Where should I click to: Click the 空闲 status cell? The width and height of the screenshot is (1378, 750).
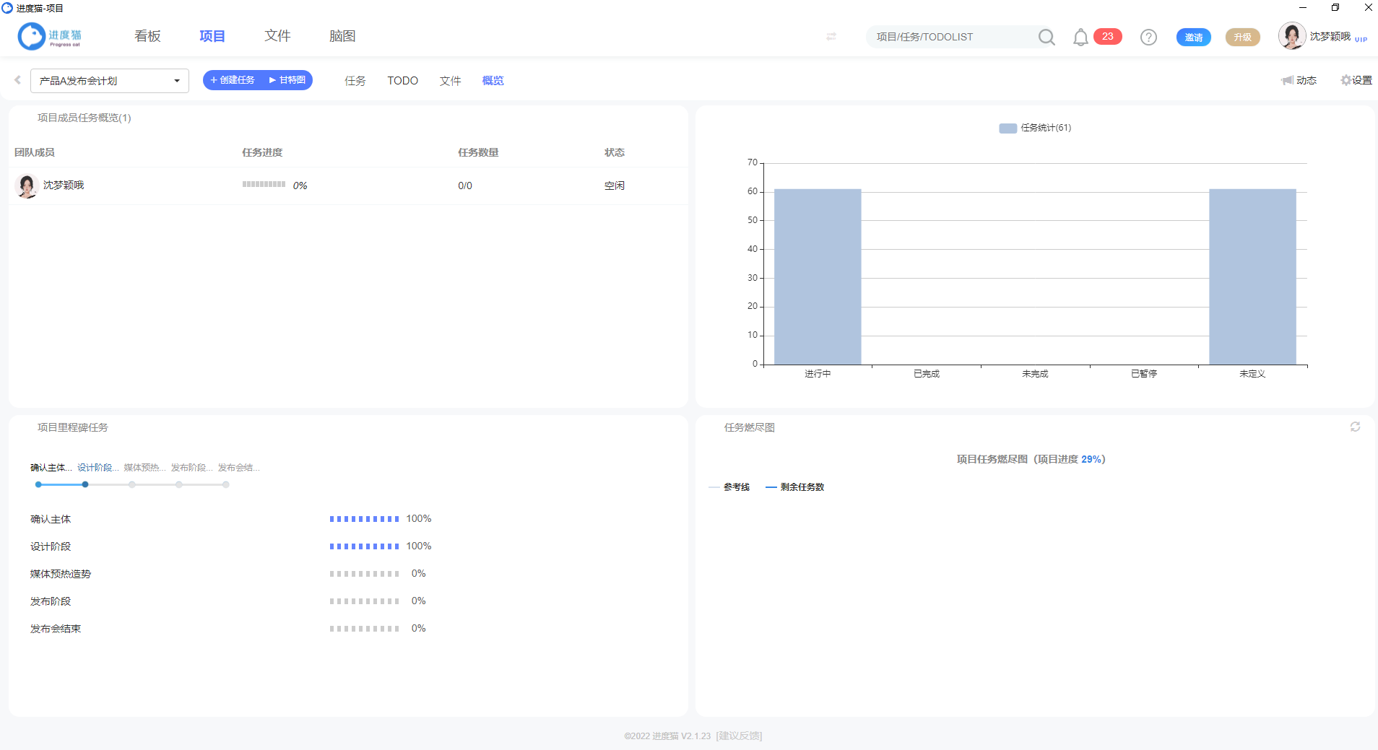[615, 186]
